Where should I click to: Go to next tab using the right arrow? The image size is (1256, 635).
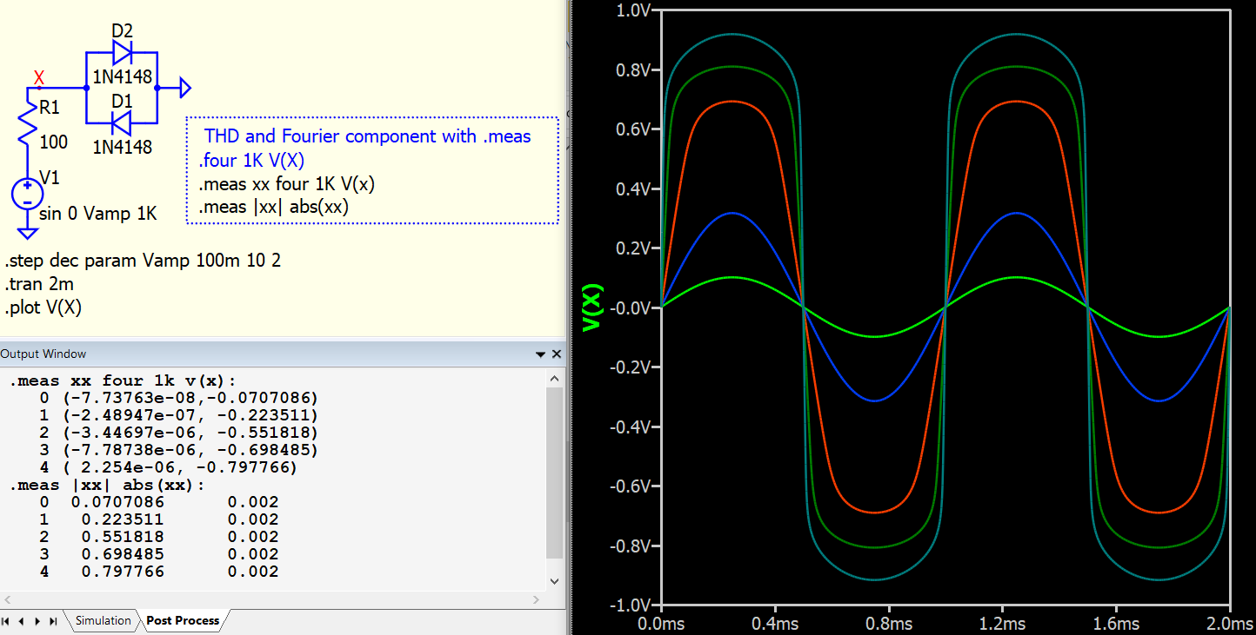point(37,621)
